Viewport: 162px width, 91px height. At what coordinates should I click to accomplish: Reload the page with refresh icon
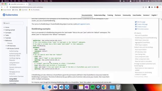[7, 7]
